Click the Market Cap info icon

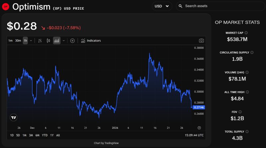tap(246, 33)
